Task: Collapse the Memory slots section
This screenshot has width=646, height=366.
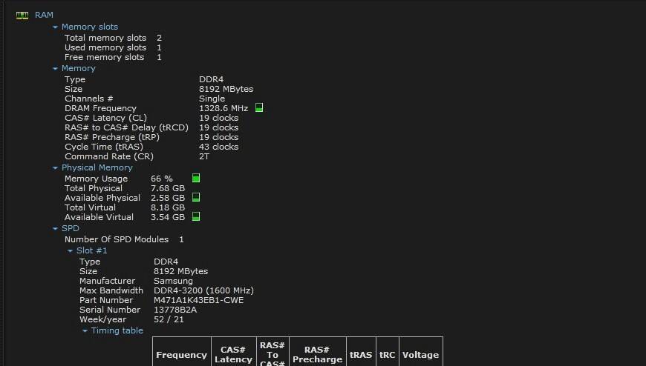Action: tap(55, 27)
